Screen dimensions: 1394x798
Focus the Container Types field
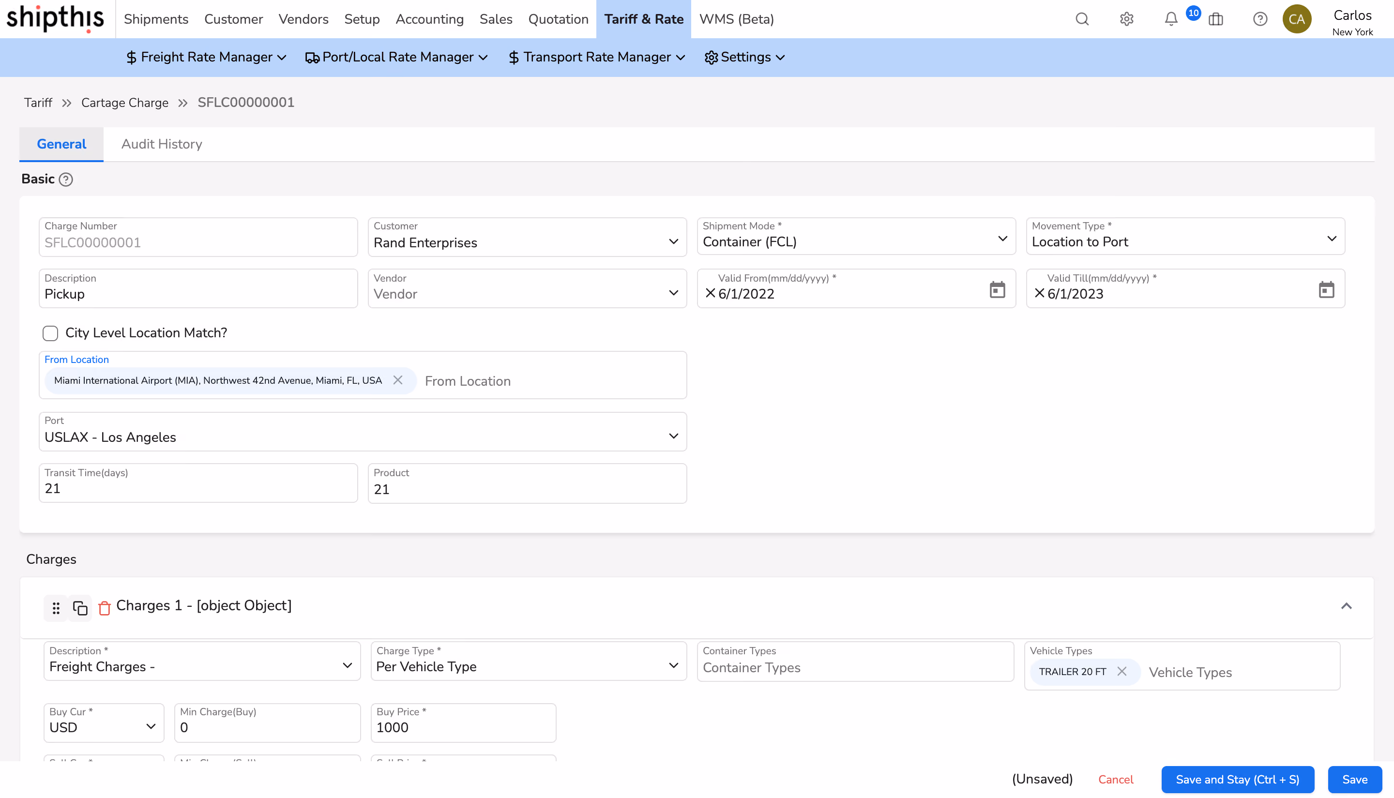point(855,662)
